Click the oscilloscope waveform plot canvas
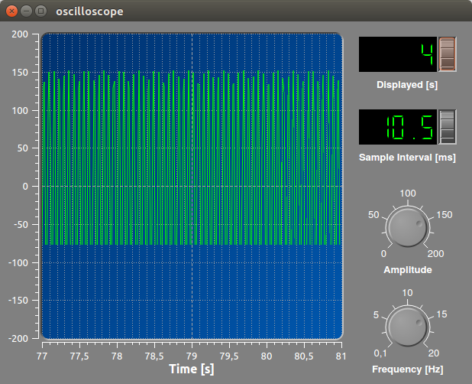The width and height of the screenshot is (472, 384). click(x=192, y=187)
